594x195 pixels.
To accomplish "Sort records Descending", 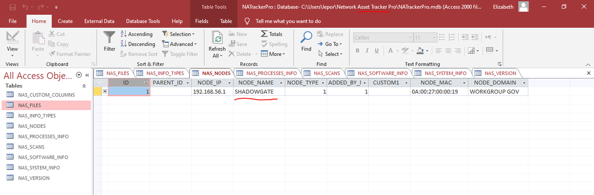I will point(138,44).
